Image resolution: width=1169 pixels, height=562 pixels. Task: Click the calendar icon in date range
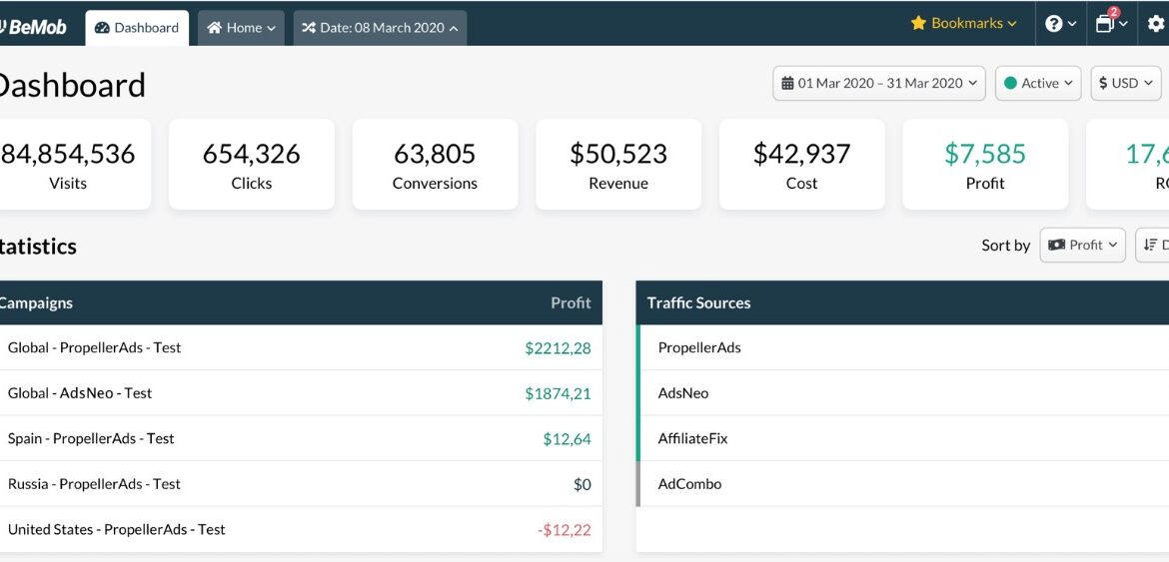(787, 84)
